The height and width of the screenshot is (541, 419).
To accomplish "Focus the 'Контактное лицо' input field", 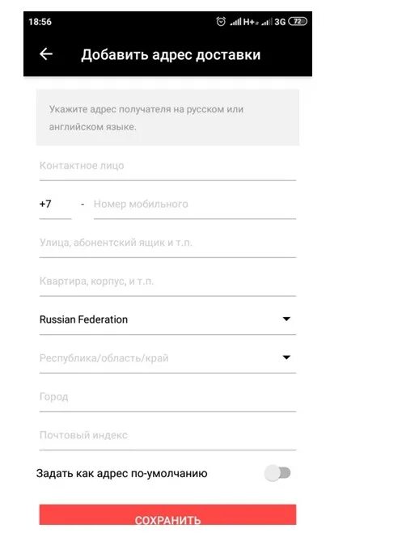I will (167, 166).
